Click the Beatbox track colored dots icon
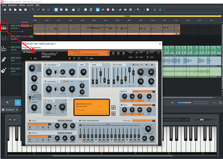This screenshot has width=223, height=159. coord(4,38)
